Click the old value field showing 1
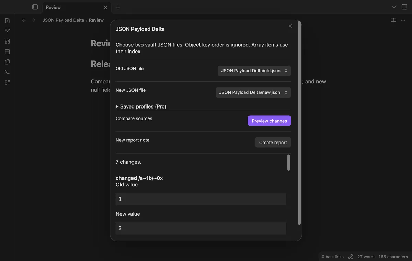Screen dimensions: 412x261 (x=201, y=199)
